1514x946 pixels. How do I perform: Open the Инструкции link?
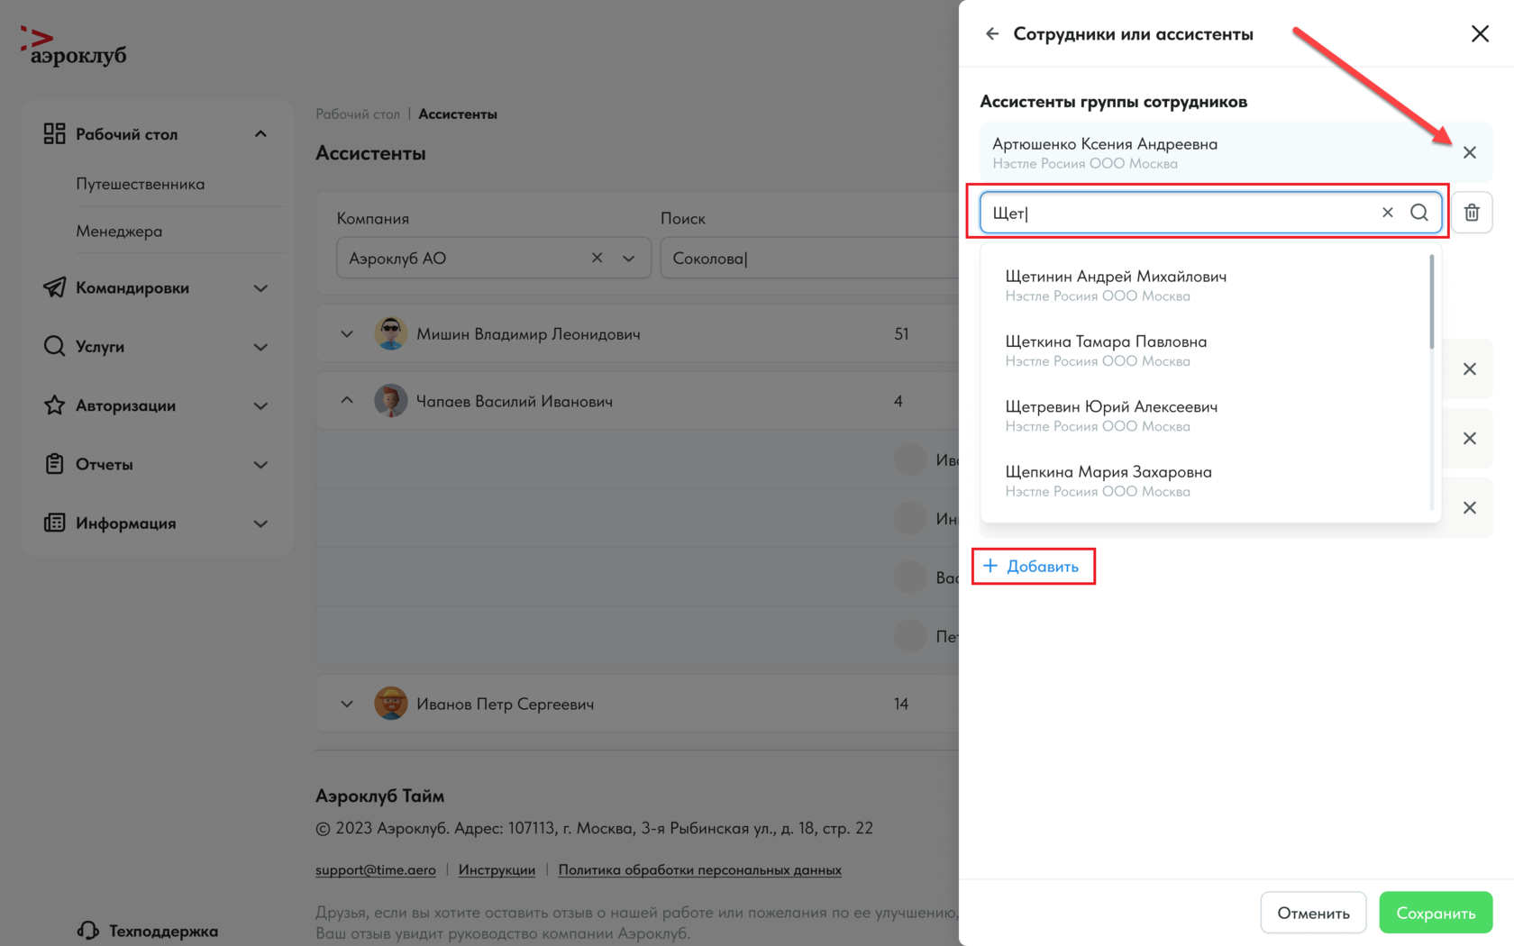[497, 869]
